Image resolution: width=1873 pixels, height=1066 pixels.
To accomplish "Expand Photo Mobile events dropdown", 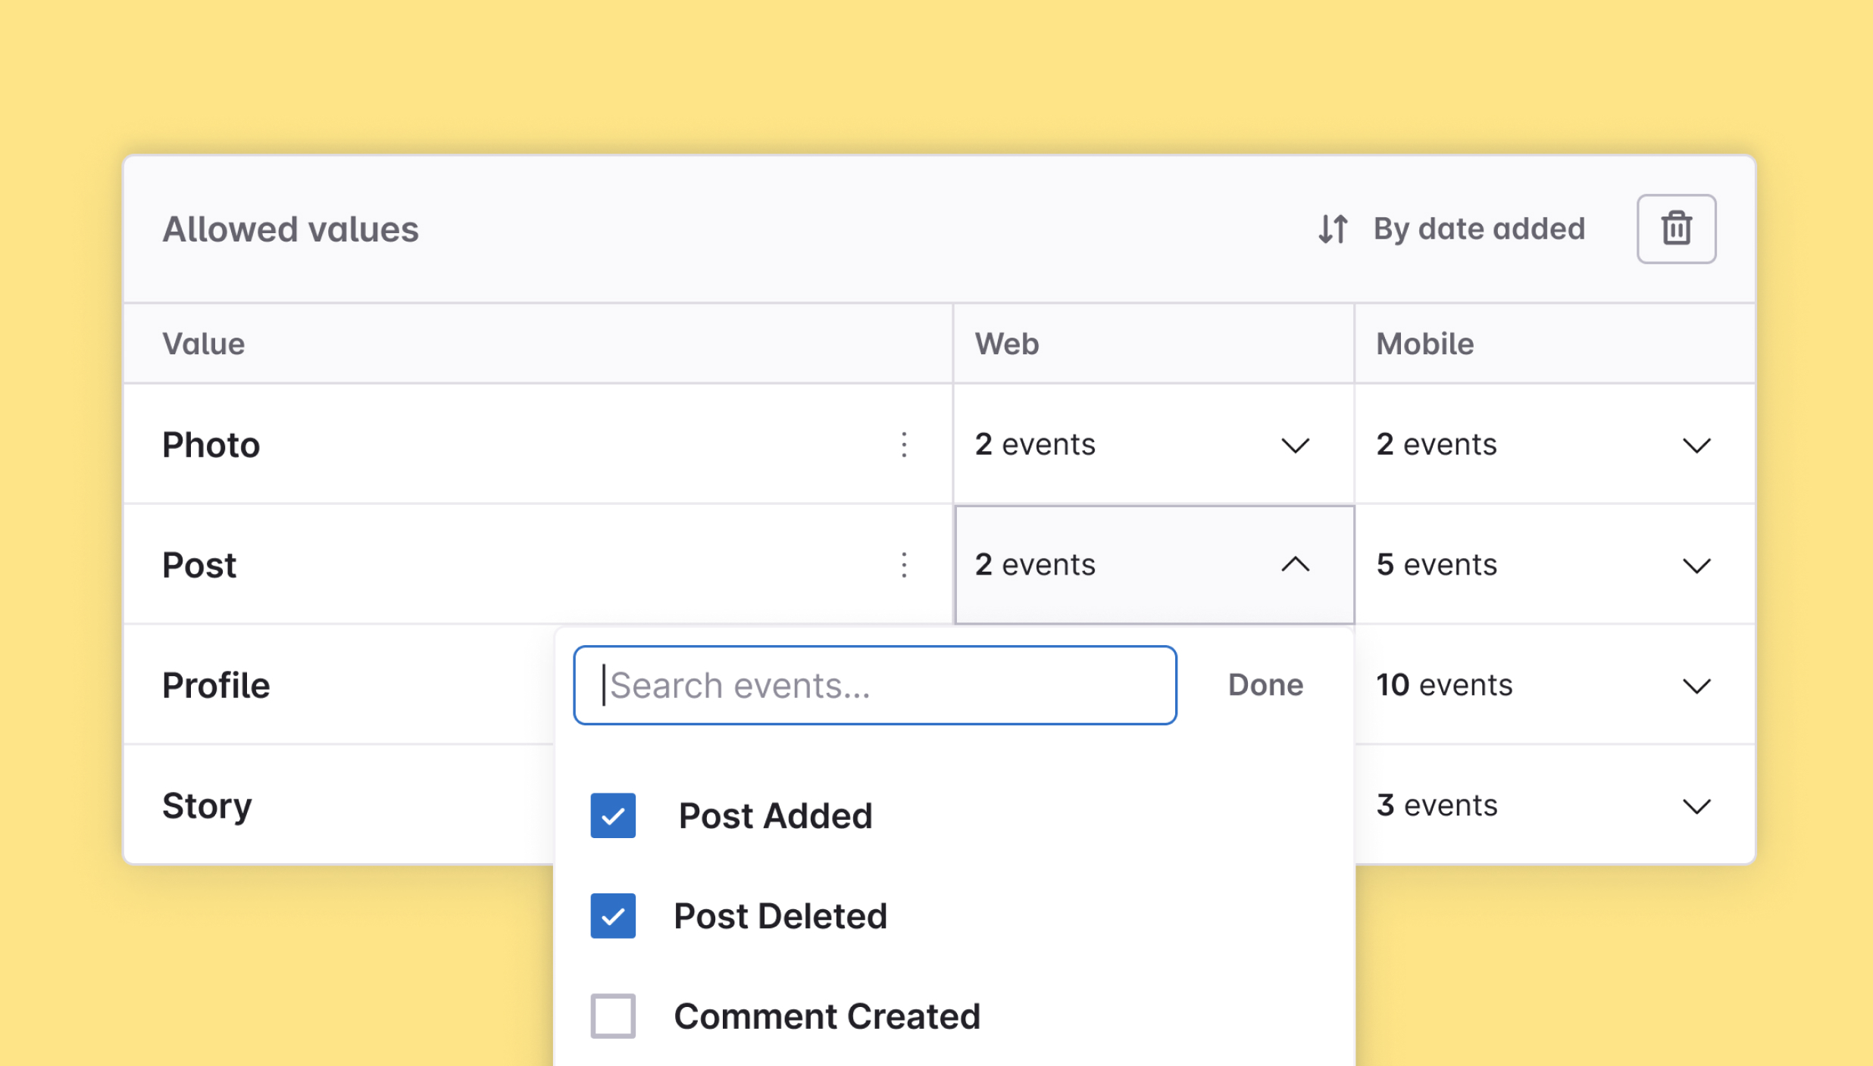I will (1696, 445).
